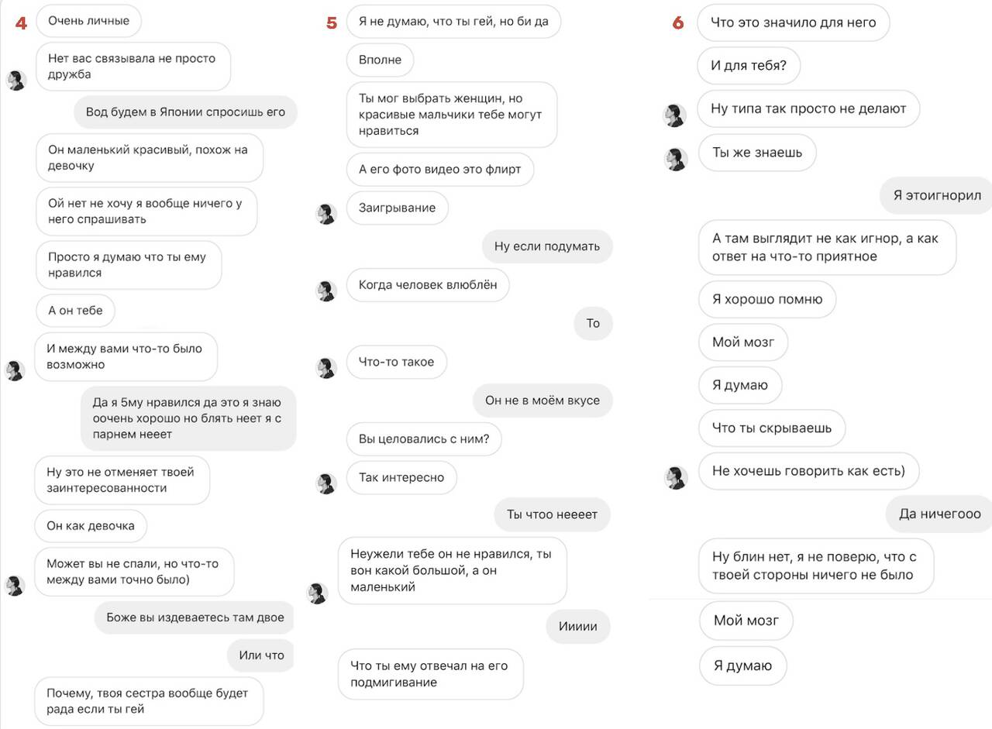Click avatar beside "Неужели тебе он не нравился" message
This screenshot has width=992, height=729.
tap(319, 593)
